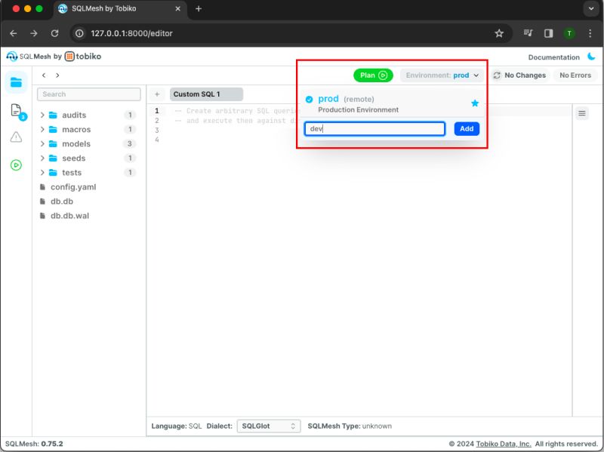Image resolution: width=604 pixels, height=452 pixels.
Task: Click the forward arrow above the file search
Action: pyautogui.click(x=58, y=75)
